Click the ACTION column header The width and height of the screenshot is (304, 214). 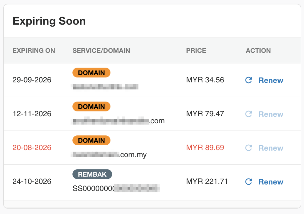pyautogui.click(x=258, y=50)
